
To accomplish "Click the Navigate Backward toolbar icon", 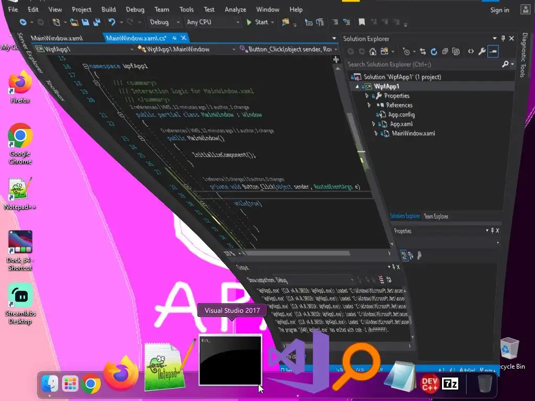I will coord(23,22).
